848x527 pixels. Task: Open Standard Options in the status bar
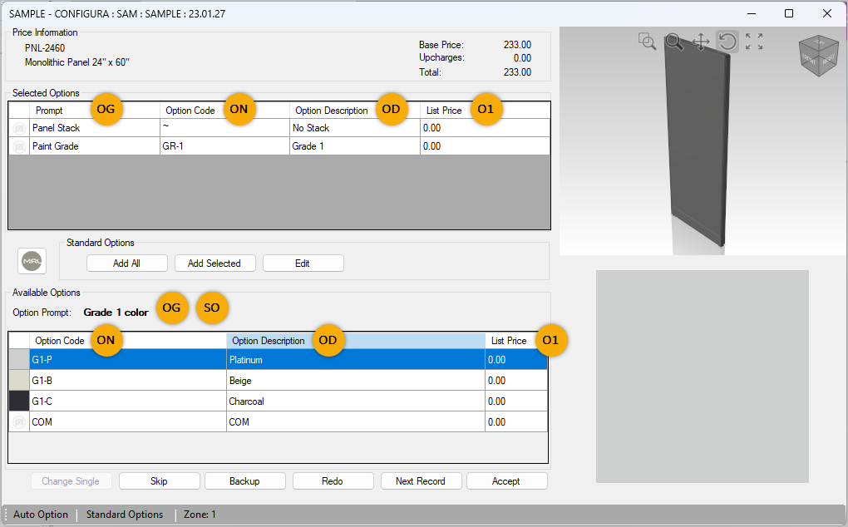pyautogui.click(x=125, y=515)
